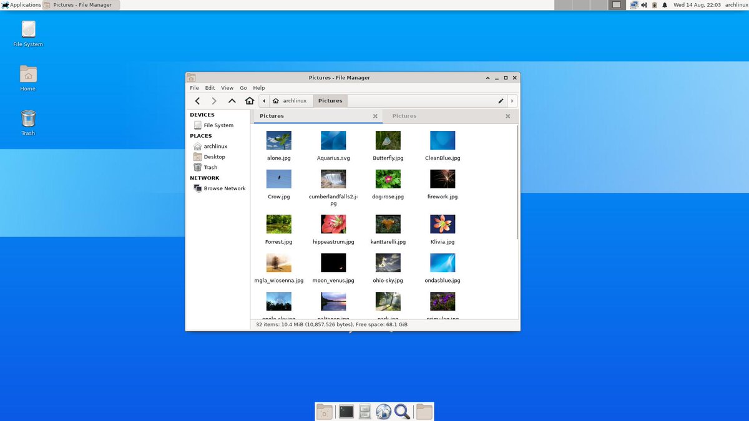Go forward with the right arrow button
This screenshot has height=421, width=749.
(214, 100)
